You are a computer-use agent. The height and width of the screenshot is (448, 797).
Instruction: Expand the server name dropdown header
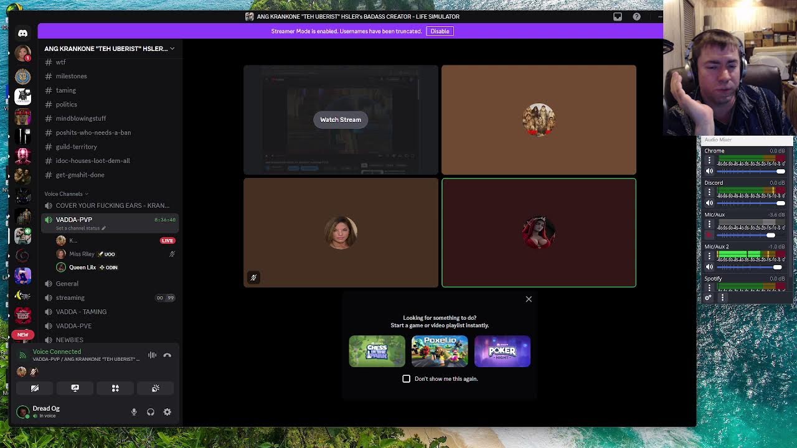[x=110, y=49]
